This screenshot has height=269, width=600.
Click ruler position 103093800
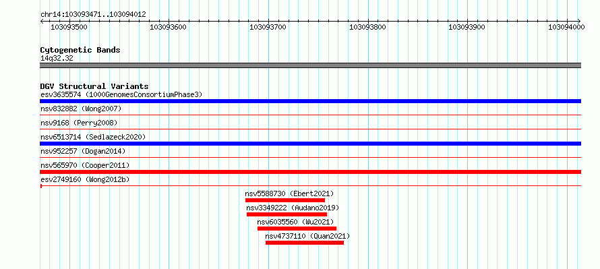[x=367, y=27]
